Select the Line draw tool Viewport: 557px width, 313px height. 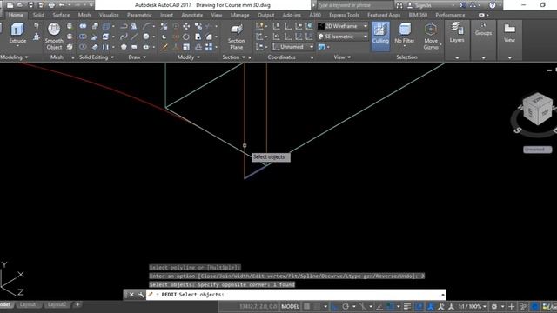[x=134, y=37]
